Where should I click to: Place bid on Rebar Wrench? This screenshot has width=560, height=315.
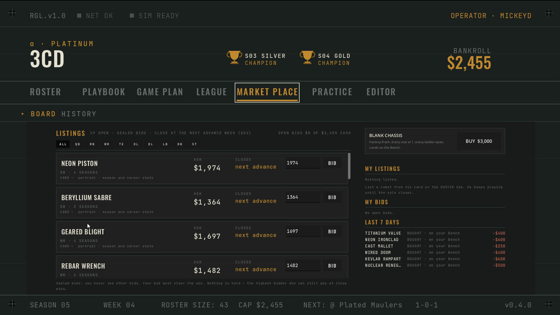click(x=332, y=266)
